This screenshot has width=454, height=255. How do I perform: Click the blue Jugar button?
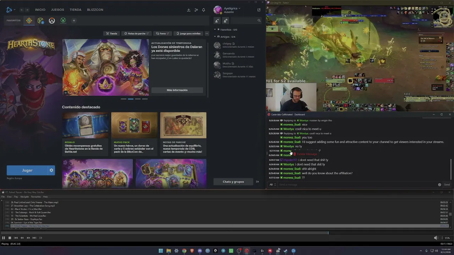point(27,170)
